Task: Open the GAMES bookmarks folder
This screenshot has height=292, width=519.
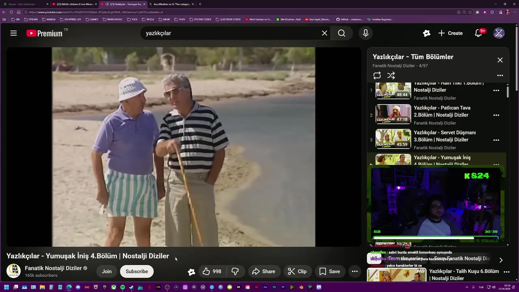Action: tap(92, 19)
